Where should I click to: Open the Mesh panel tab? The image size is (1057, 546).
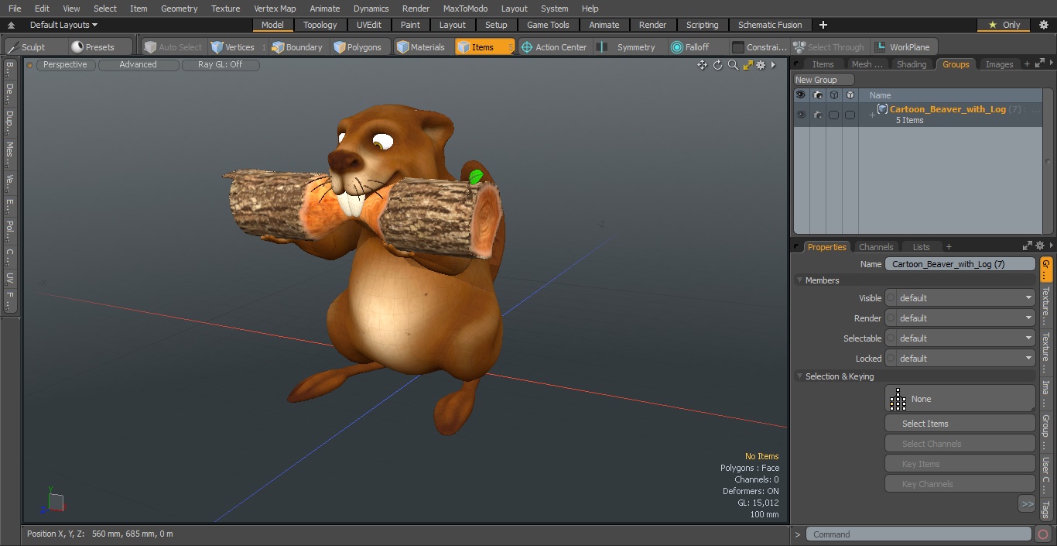click(867, 64)
